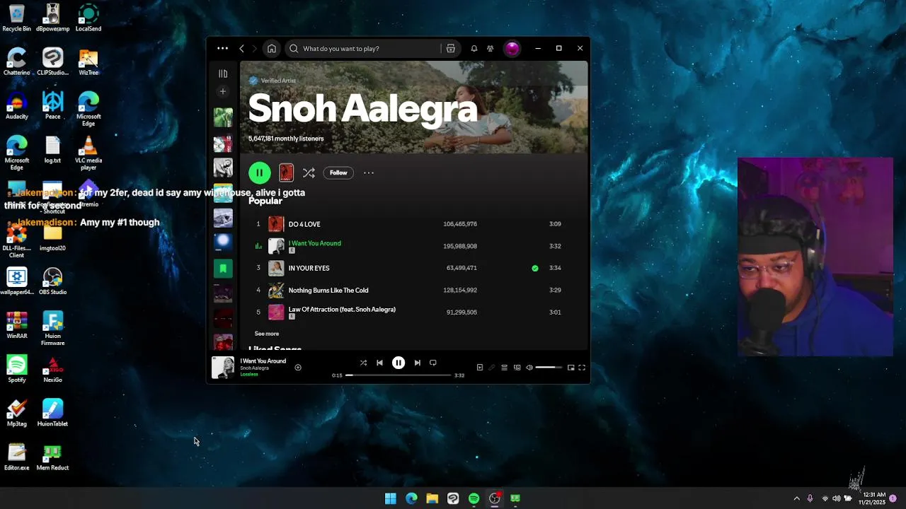
Task: Toggle the Now Playing view icon
Action: [480, 368]
